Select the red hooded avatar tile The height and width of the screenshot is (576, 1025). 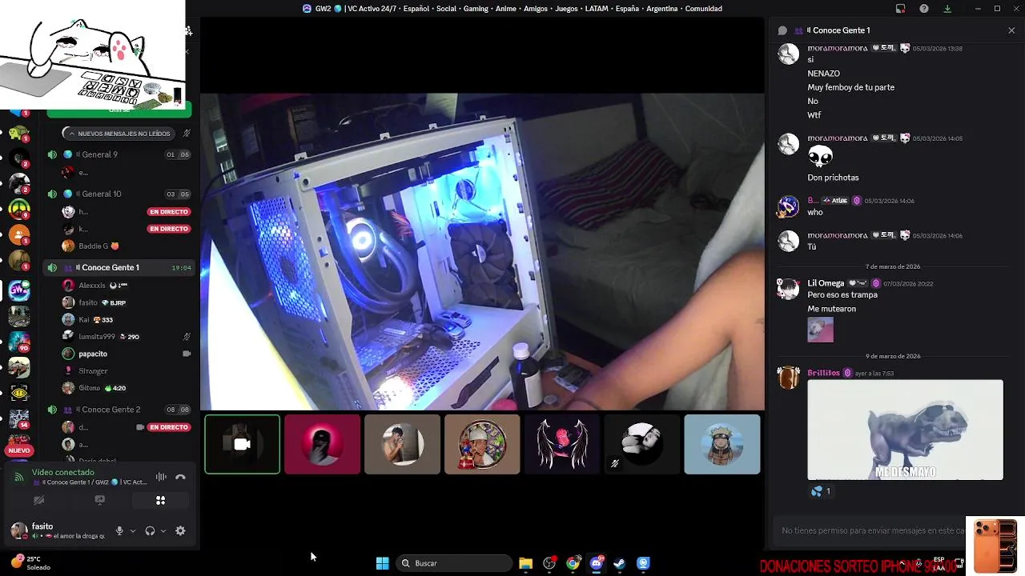(x=322, y=444)
